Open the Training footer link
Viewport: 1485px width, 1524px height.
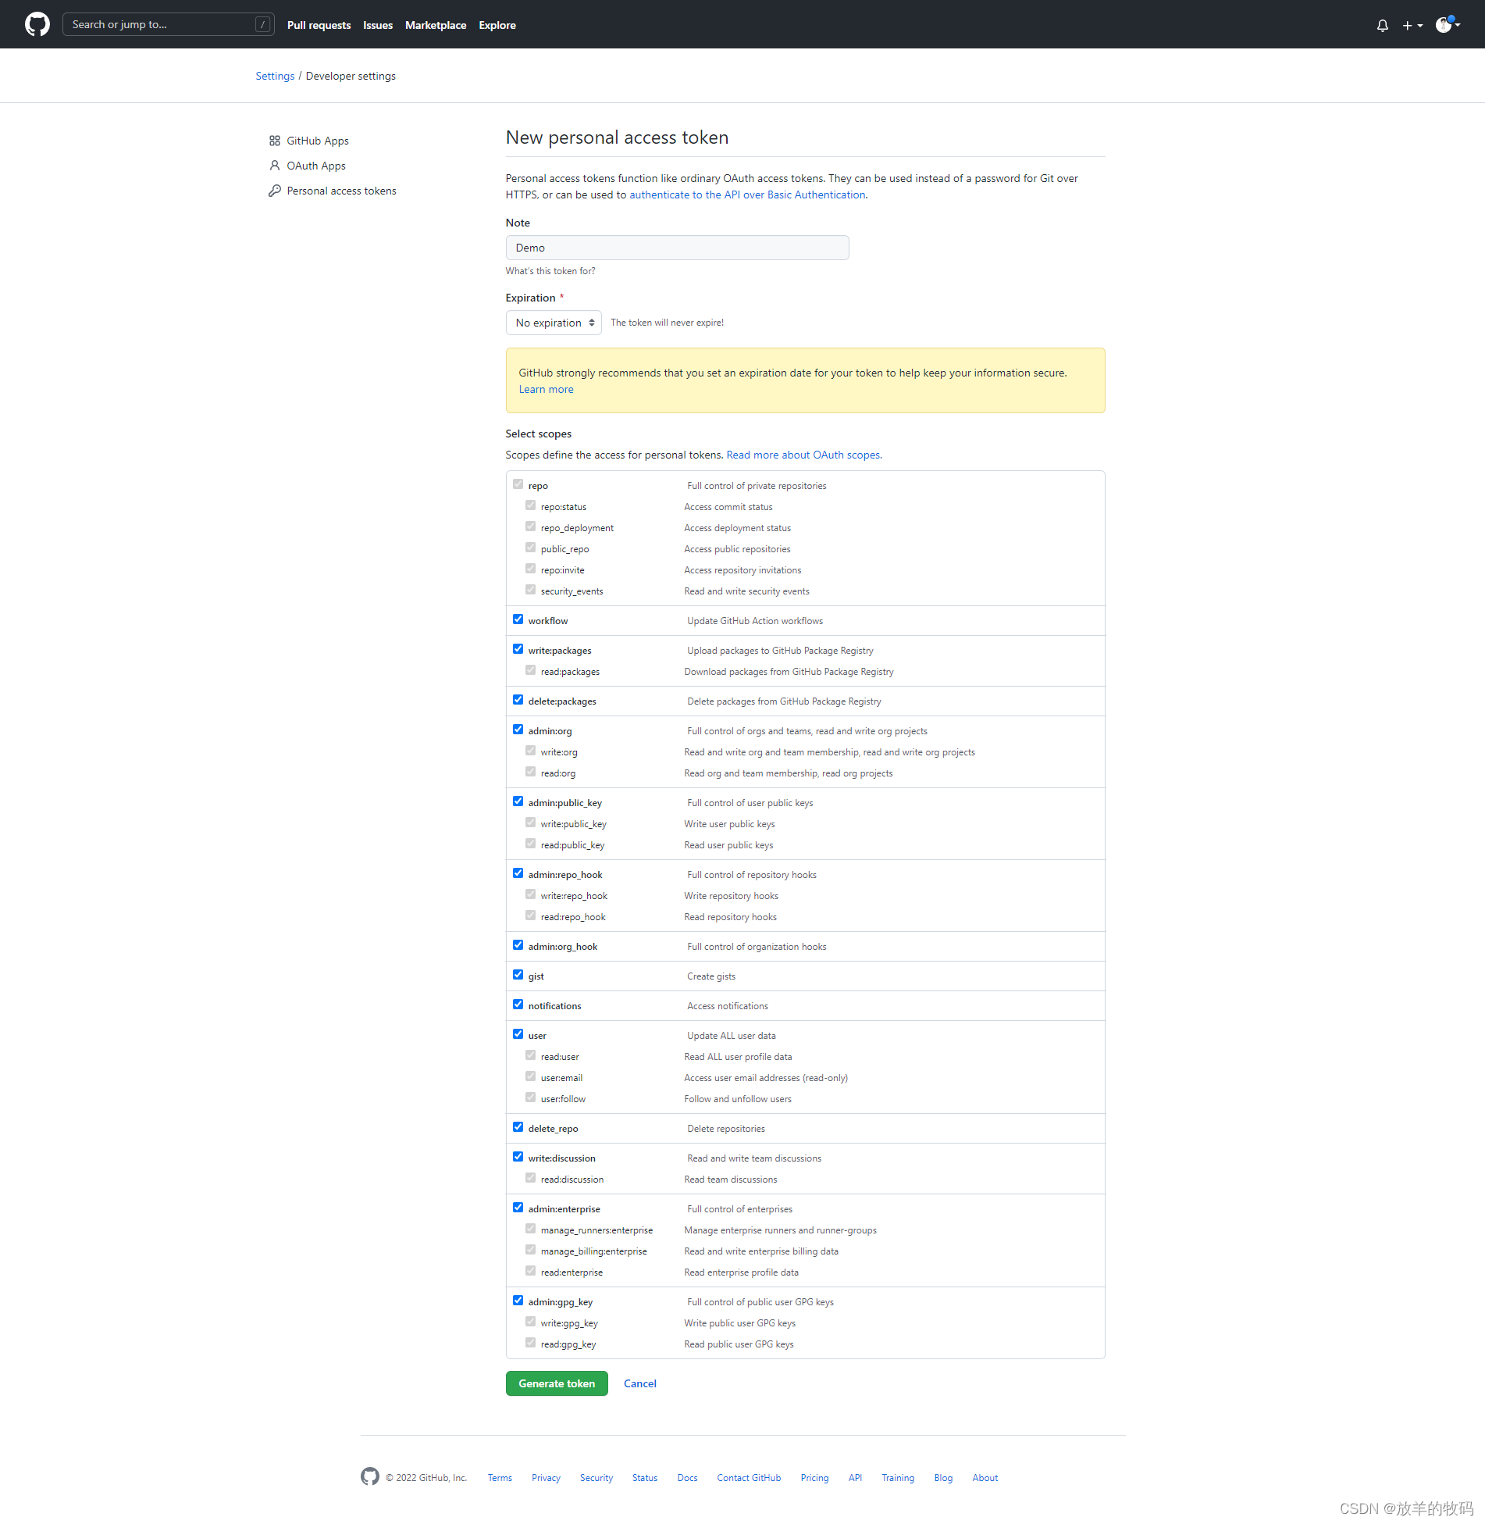coord(898,1478)
